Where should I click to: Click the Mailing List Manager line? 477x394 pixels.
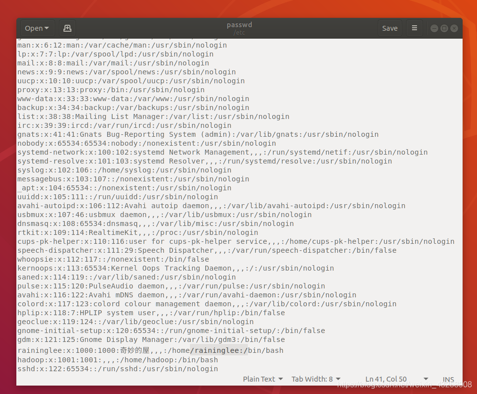(153, 117)
